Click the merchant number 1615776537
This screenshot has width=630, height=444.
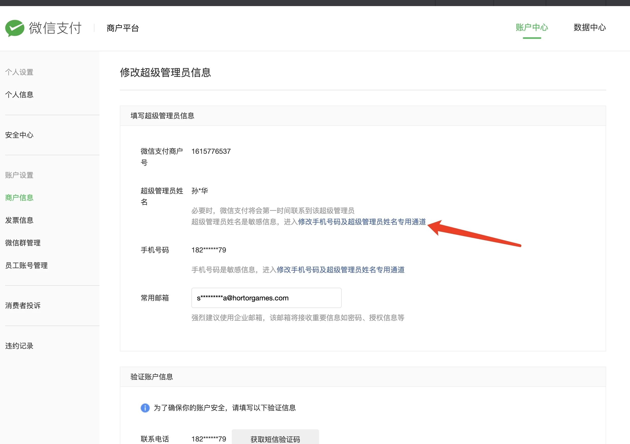click(211, 151)
